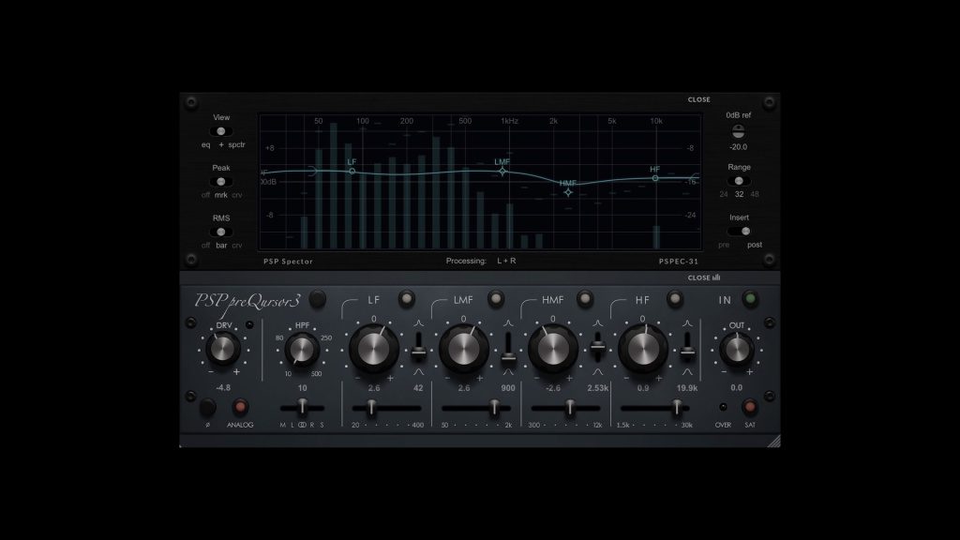Switch the Insert pre/post toggle
This screenshot has width=960, height=540.
coord(740,231)
